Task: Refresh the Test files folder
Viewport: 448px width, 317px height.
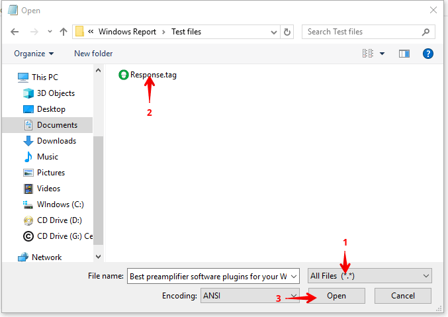Action: [x=287, y=32]
